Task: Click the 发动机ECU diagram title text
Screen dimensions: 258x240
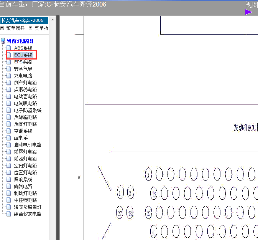Action: pyautogui.click(x=246, y=128)
